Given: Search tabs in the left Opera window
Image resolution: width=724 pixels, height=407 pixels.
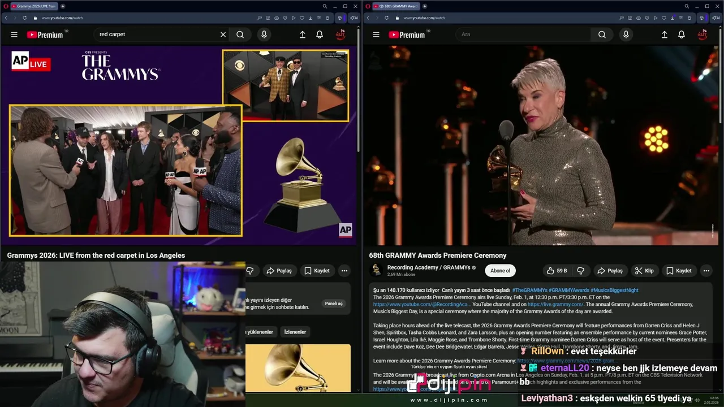Looking at the screenshot, I should pos(325,6).
